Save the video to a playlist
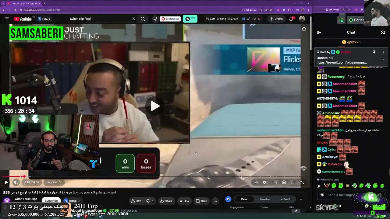Image resolution: width=390 pixels, height=219 pixels. 201,201
